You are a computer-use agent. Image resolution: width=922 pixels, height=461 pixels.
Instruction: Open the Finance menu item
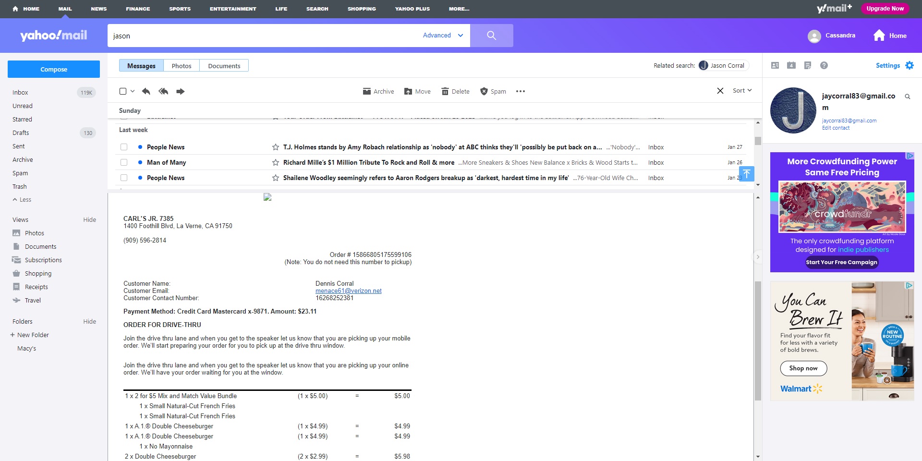point(138,9)
